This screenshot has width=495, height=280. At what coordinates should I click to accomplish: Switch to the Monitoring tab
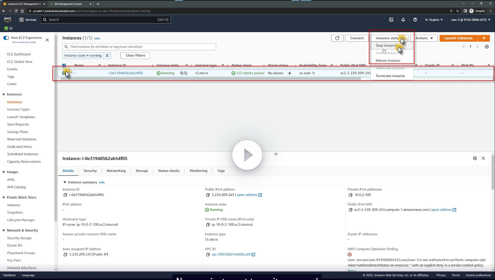(198, 171)
